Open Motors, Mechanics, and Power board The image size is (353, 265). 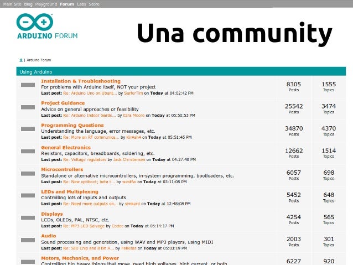click(x=80, y=258)
